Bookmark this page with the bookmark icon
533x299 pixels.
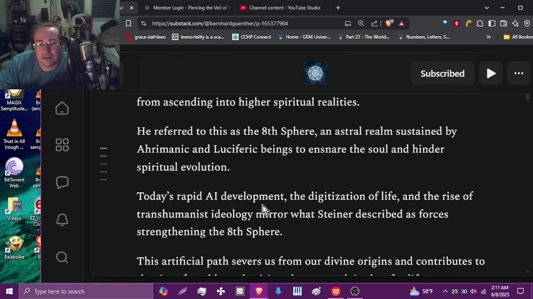(x=129, y=24)
